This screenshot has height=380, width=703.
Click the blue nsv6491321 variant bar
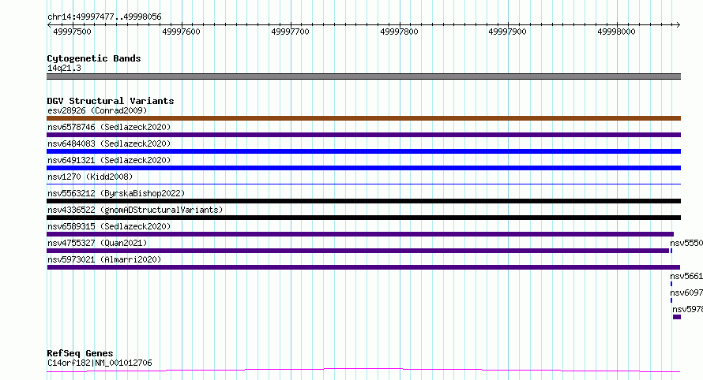pos(363,168)
